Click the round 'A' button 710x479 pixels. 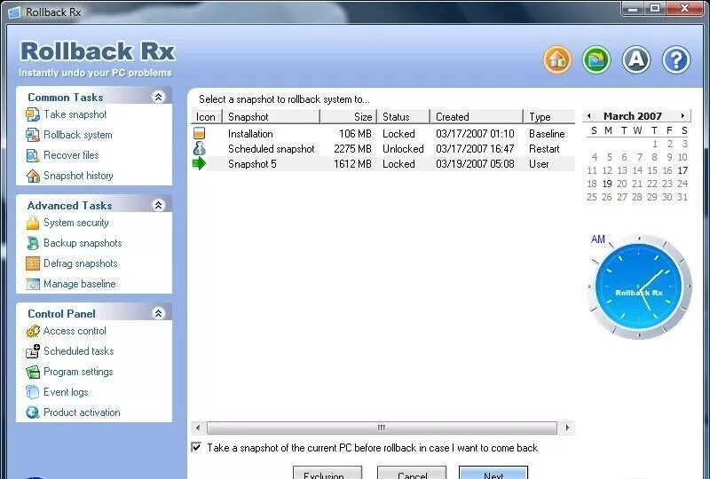[636, 59]
